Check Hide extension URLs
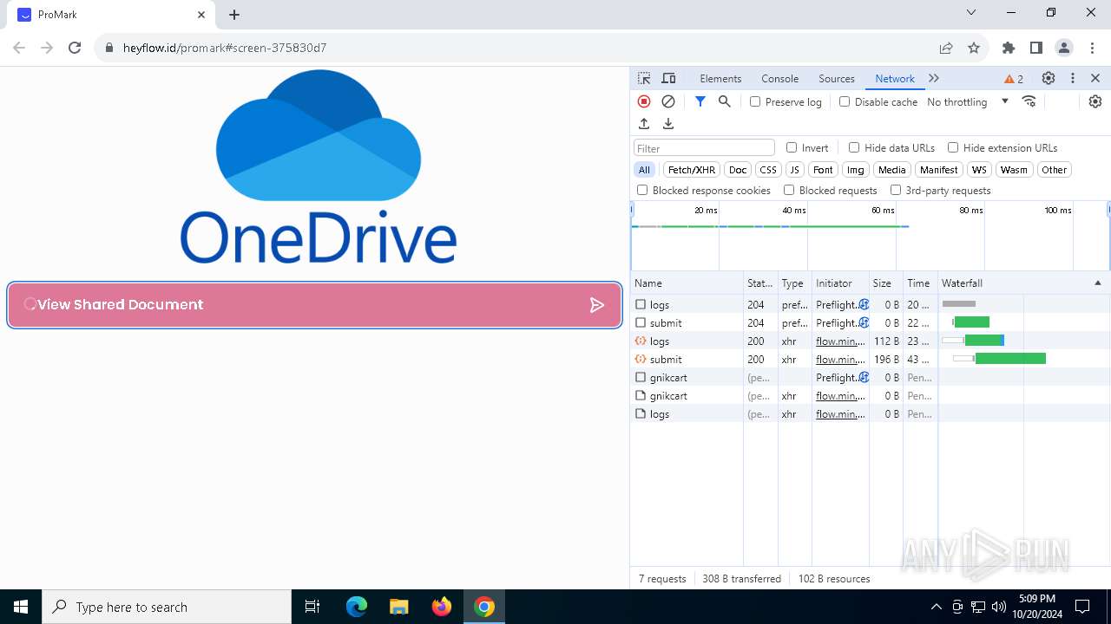Screen dimensions: 1111x624 pos(953,147)
